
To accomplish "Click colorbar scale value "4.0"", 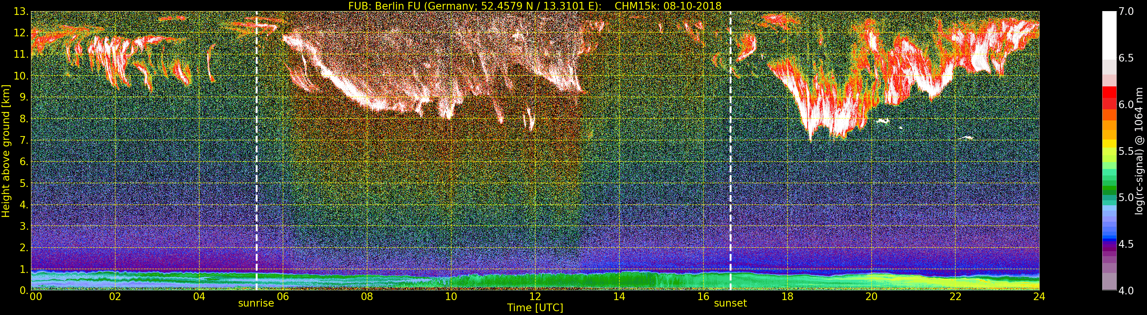I will pyautogui.click(x=1126, y=291).
